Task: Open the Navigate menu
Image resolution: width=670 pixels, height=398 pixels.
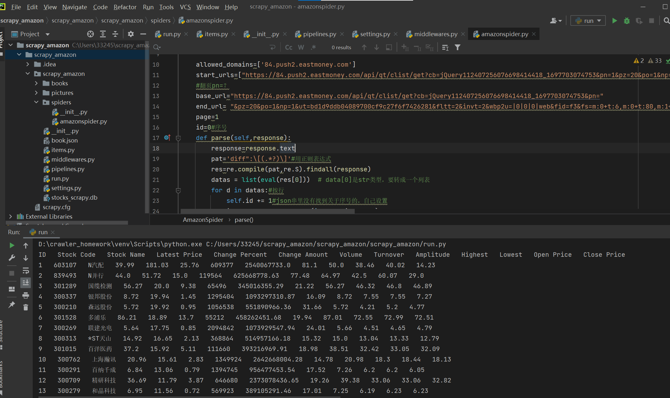Action: point(75,7)
